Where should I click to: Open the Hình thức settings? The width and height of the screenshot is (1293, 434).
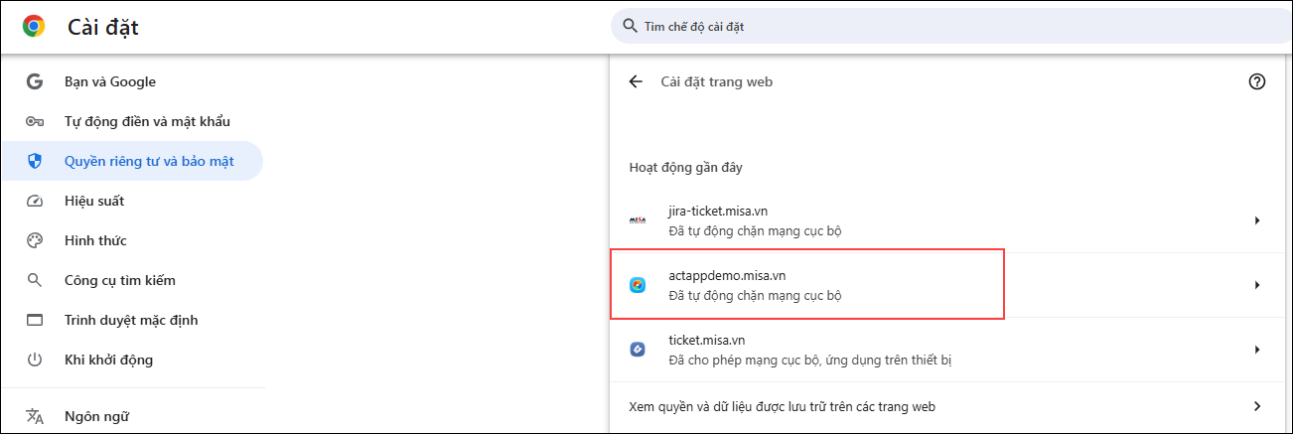point(95,240)
